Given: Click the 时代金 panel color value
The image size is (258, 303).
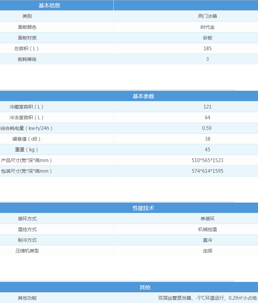Looking at the screenshot, I should click(207, 27).
